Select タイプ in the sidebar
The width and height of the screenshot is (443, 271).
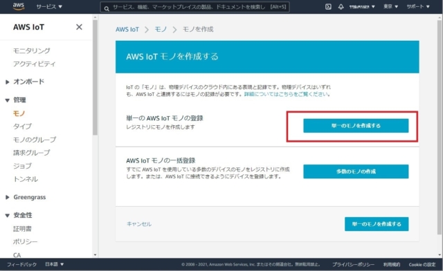click(x=22, y=127)
